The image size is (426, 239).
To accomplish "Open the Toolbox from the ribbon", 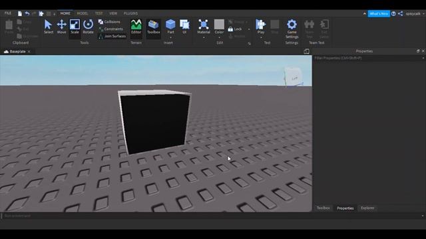I will click(x=154, y=27).
